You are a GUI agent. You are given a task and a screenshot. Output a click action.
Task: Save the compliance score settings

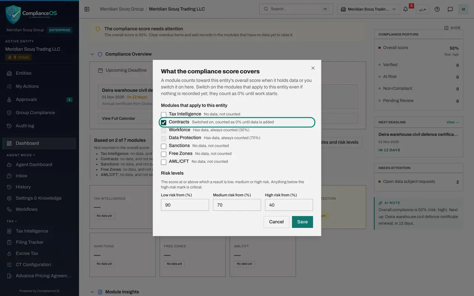click(x=302, y=222)
